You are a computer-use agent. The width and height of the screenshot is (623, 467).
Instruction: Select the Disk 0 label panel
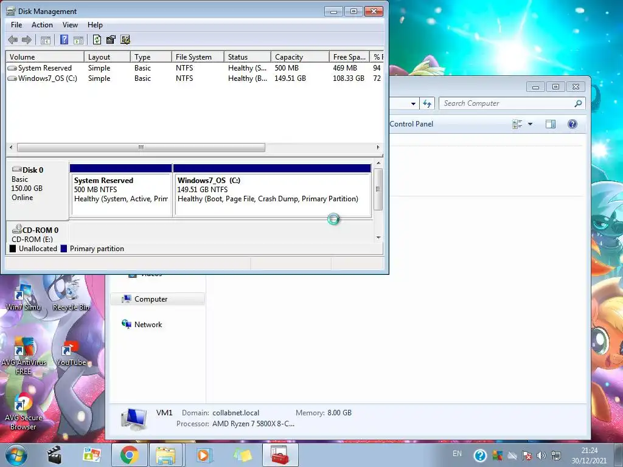click(x=37, y=190)
